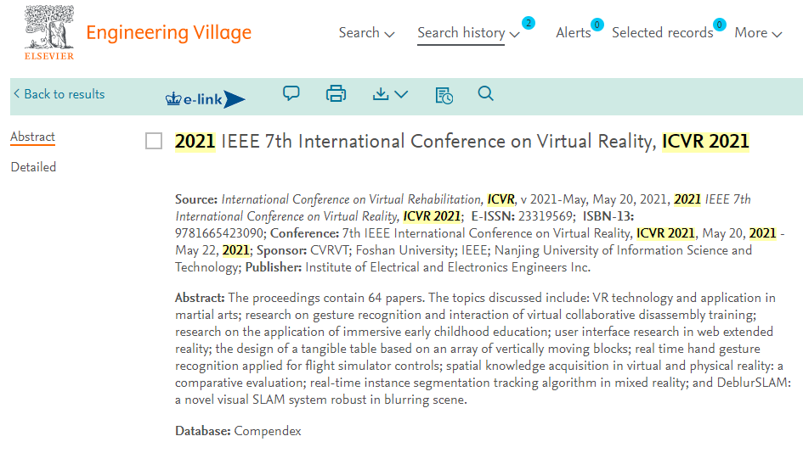Open the Search history menu

tap(468, 33)
